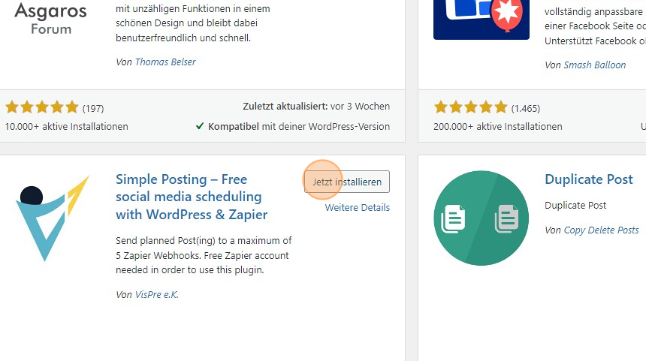
Task: Click the 'Duplicate Post' description text
Action: click(x=575, y=206)
